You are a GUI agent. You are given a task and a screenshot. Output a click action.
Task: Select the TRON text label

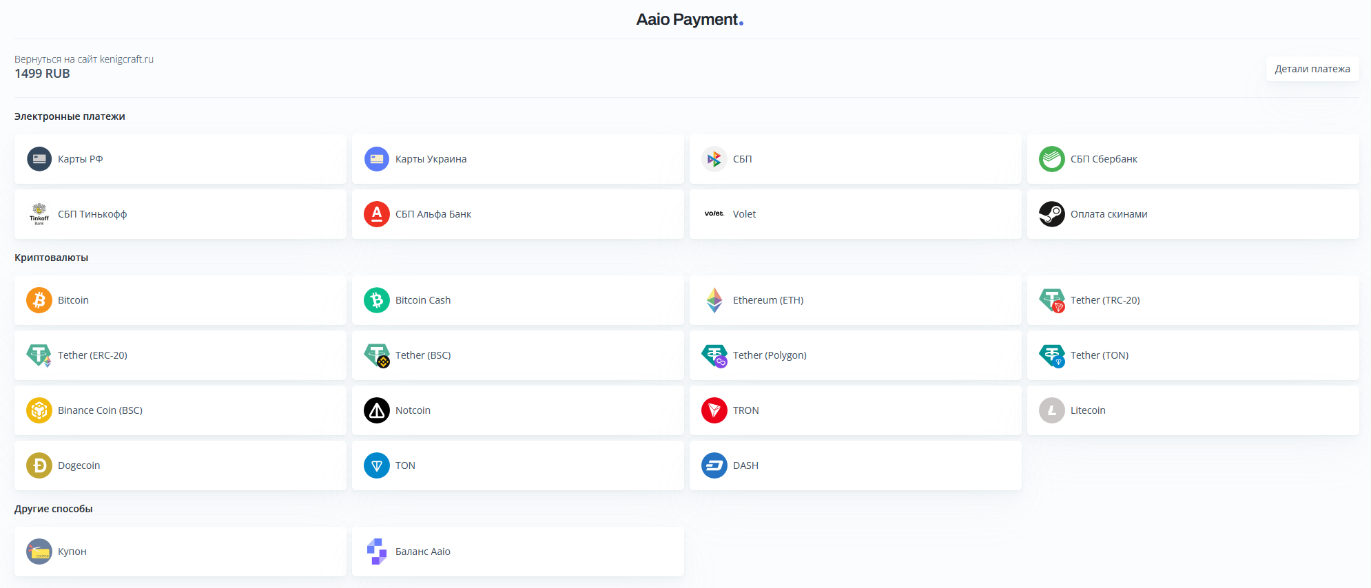pos(746,410)
